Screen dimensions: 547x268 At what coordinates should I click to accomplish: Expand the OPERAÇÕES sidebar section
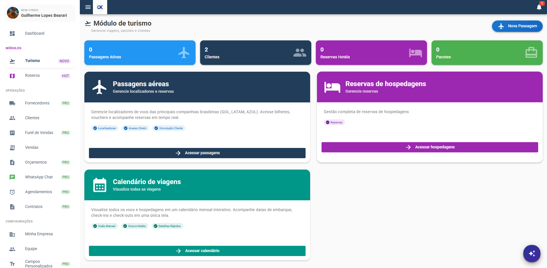(15, 90)
